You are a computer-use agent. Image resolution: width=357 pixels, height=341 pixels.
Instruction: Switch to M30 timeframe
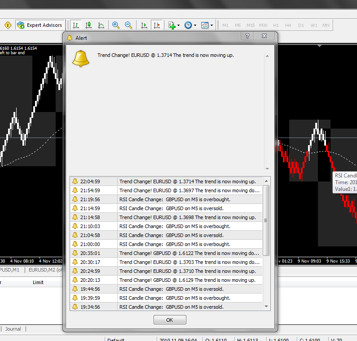[x=263, y=25]
